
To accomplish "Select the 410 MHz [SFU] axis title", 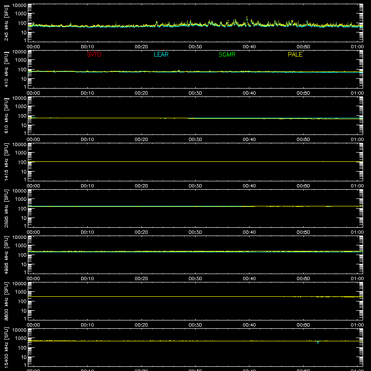I will point(6,69).
